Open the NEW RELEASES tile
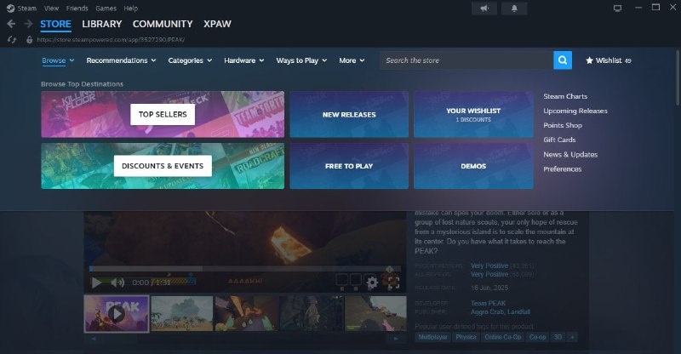This screenshot has width=681, height=354. pos(349,114)
